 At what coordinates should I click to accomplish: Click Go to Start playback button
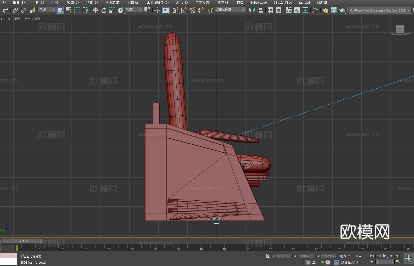pos(372,256)
